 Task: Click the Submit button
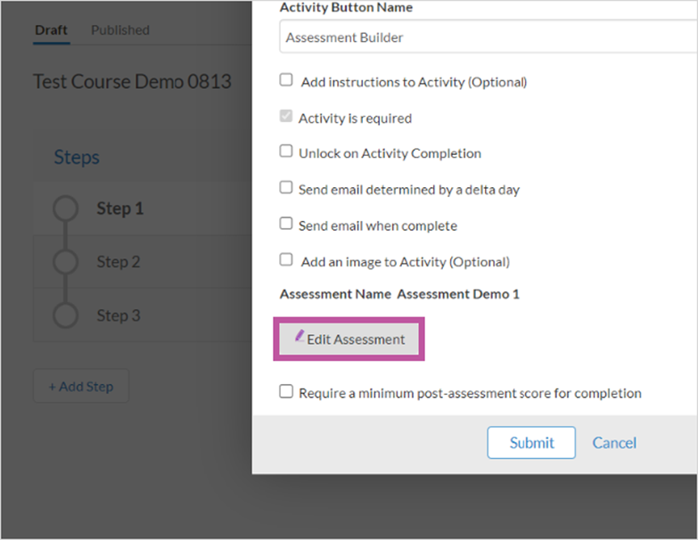pos(531,443)
